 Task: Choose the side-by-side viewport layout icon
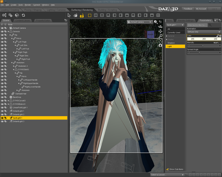(95, 15)
